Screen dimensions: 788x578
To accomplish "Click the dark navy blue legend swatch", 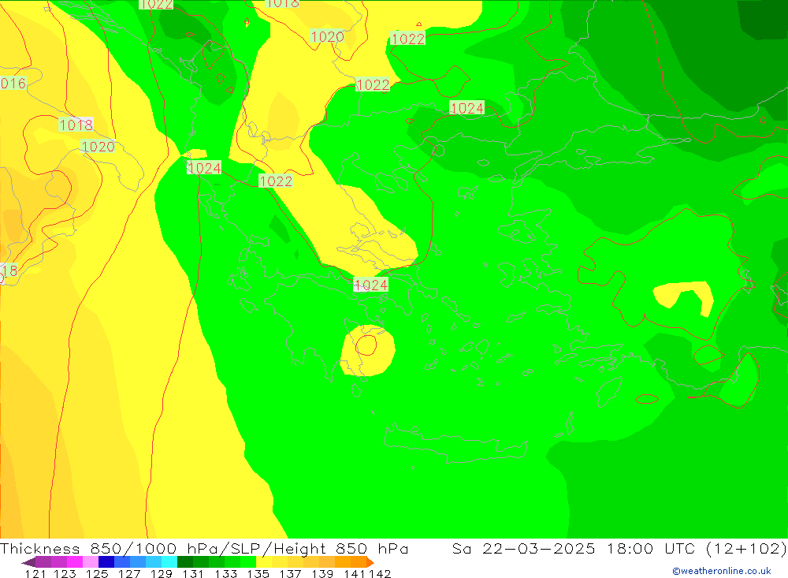I will (x=106, y=562).
